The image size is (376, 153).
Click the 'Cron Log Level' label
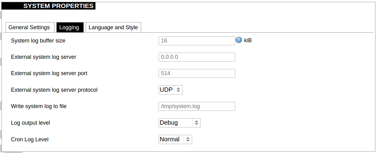pos(30,139)
